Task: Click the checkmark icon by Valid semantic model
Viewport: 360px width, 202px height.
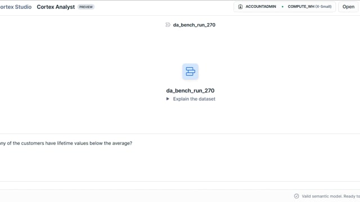Action: (296, 196)
